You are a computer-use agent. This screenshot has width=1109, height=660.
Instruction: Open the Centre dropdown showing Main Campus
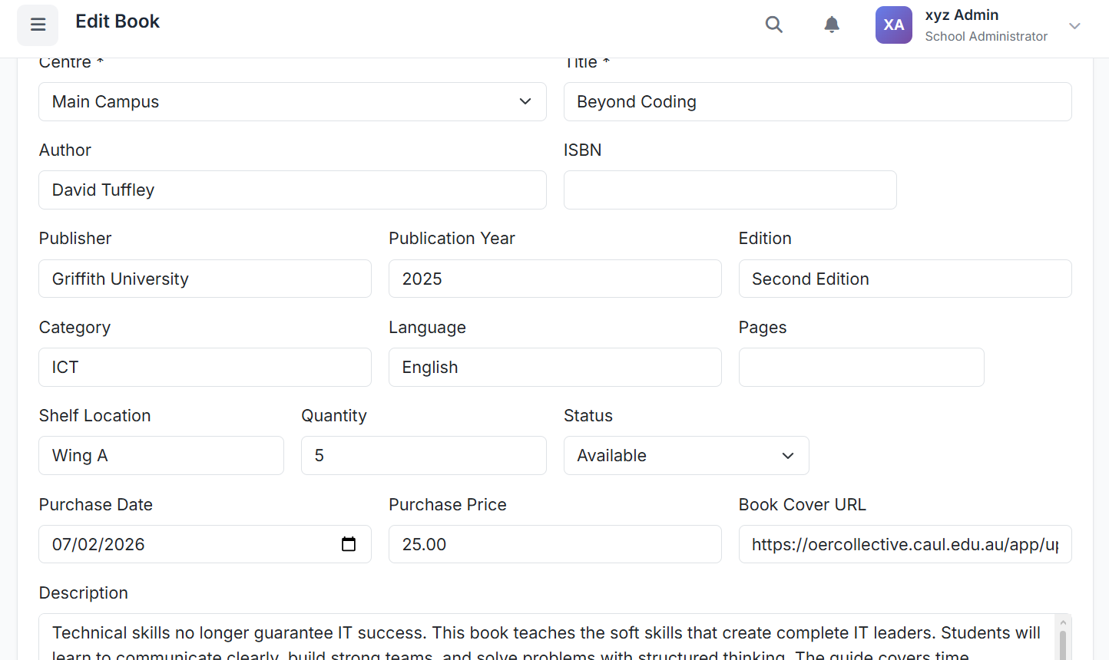(292, 102)
